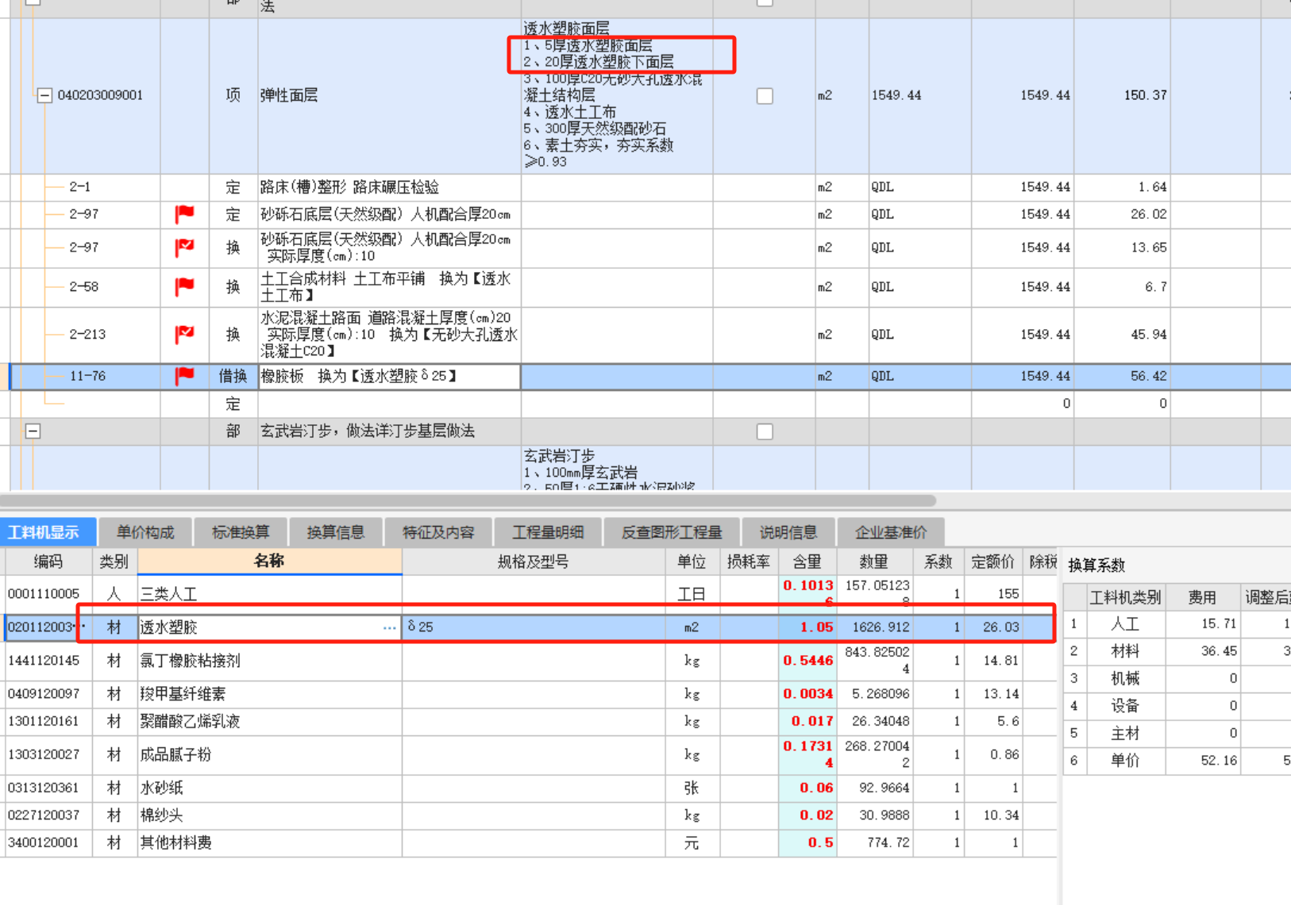Click the 弹性面层 item name cell

coord(389,95)
